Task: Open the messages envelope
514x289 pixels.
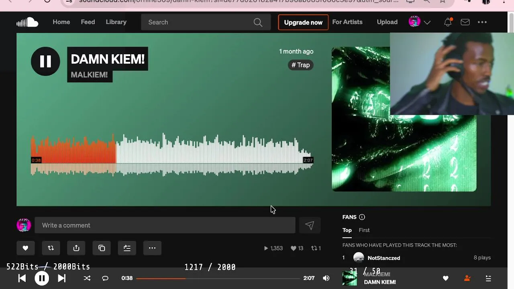Action: (x=465, y=22)
